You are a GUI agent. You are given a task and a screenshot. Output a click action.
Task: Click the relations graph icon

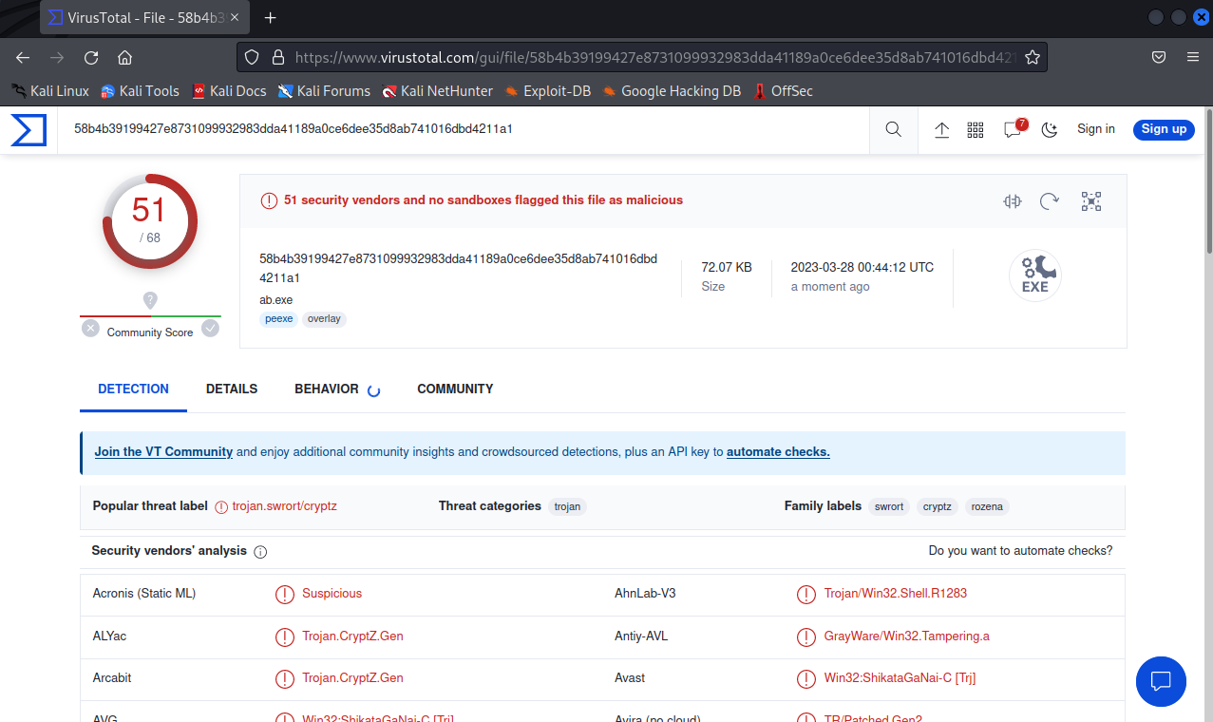click(x=1090, y=201)
